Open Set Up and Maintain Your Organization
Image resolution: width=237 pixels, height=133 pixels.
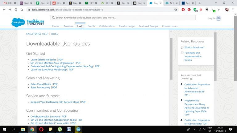click(52, 63)
